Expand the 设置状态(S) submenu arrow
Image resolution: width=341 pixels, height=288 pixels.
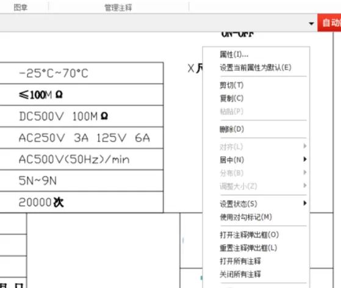coord(305,203)
